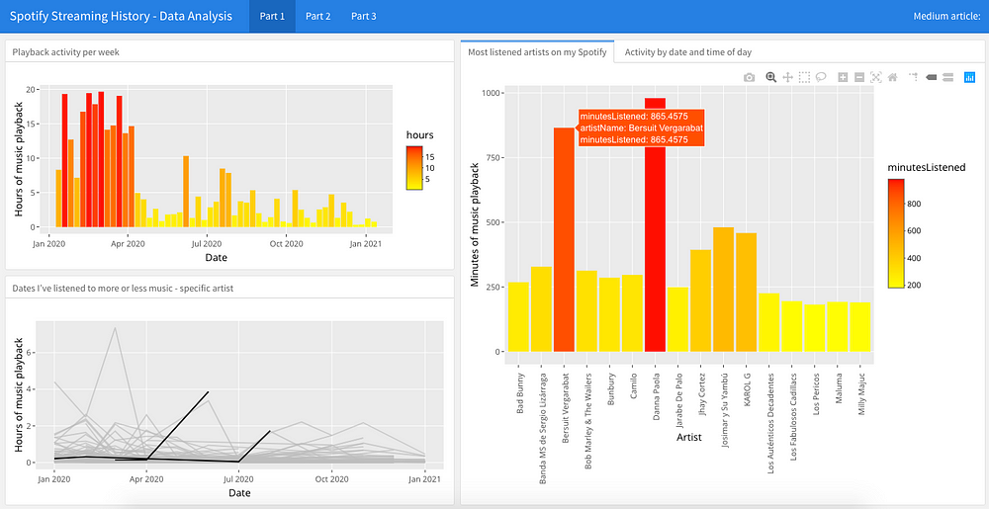Show closest data on hover icon
Viewport: 989px width, 509px height.
coord(931,77)
